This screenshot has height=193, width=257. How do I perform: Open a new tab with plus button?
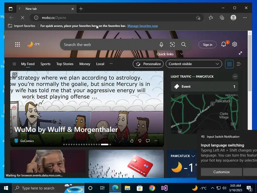pos(81,9)
